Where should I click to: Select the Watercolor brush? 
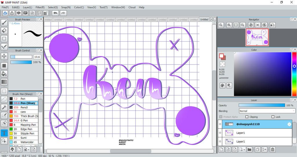(24, 142)
